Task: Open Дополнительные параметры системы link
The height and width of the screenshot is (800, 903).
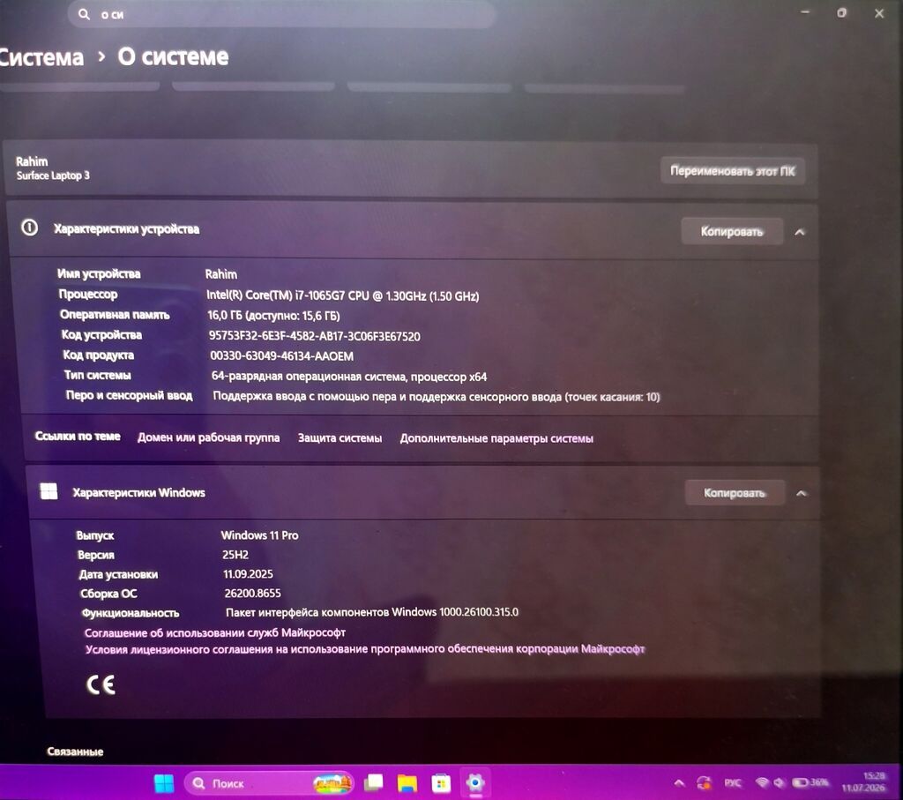Action: 496,438
